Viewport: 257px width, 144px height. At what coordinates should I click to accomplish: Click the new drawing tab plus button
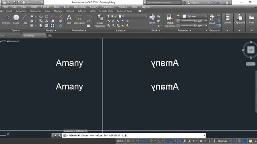(x=50, y=36)
